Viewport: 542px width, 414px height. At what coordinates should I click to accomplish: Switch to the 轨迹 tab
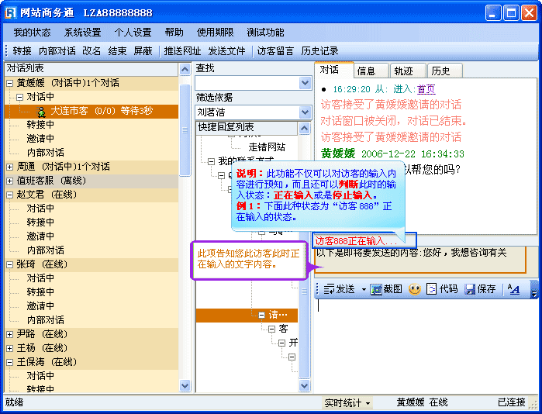(403, 71)
